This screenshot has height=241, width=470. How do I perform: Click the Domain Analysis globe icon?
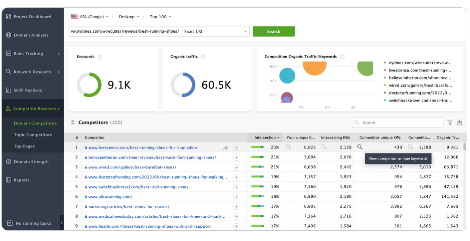9,35
